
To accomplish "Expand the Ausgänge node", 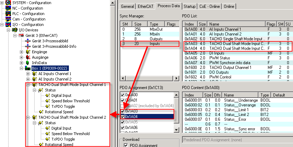I will 22,57.
